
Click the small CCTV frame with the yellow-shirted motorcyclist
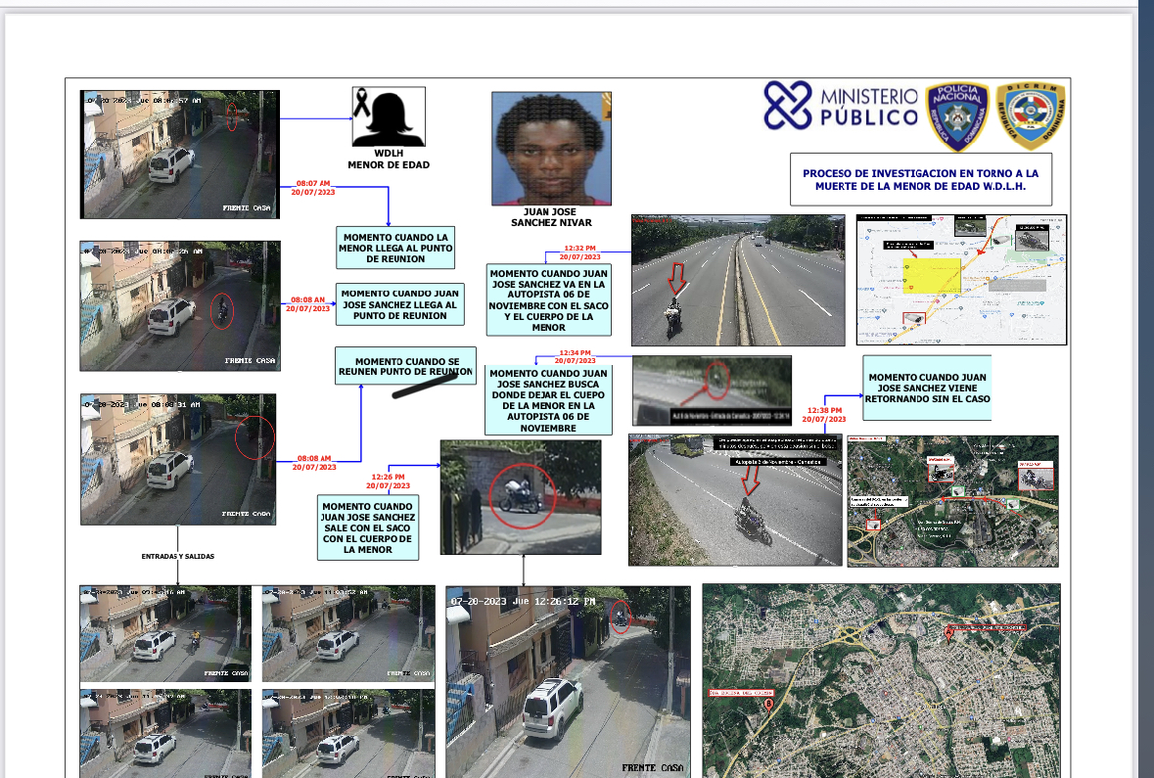165,634
